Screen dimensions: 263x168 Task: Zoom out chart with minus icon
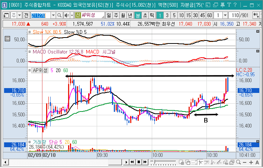244,162
